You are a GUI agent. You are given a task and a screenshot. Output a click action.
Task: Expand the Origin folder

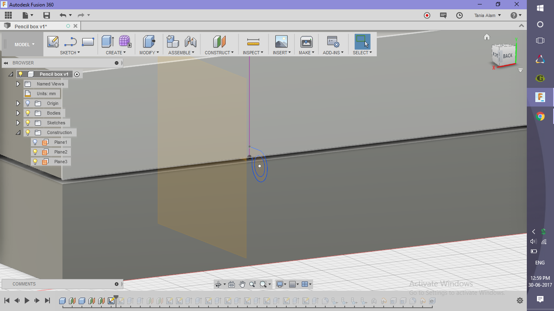click(x=18, y=103)
